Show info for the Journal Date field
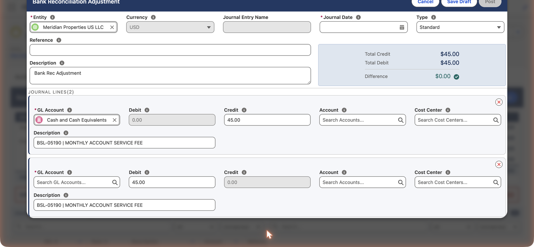534x247 pixels. coord(358,17)
